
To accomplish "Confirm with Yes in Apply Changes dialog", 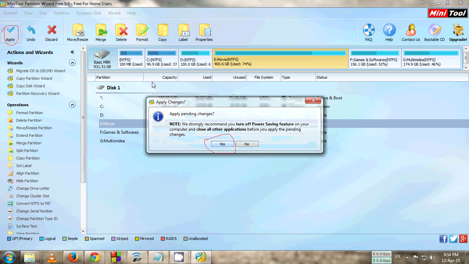I will (x=222, y=144).
